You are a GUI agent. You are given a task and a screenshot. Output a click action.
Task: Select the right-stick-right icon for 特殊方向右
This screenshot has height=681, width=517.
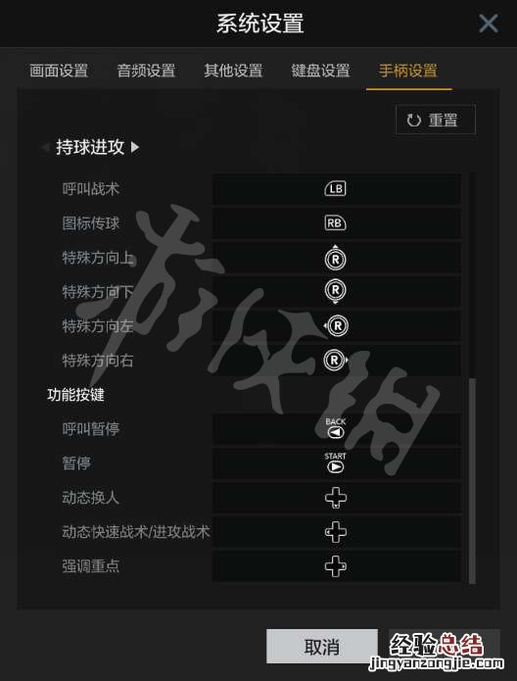[x=336, y=360]
